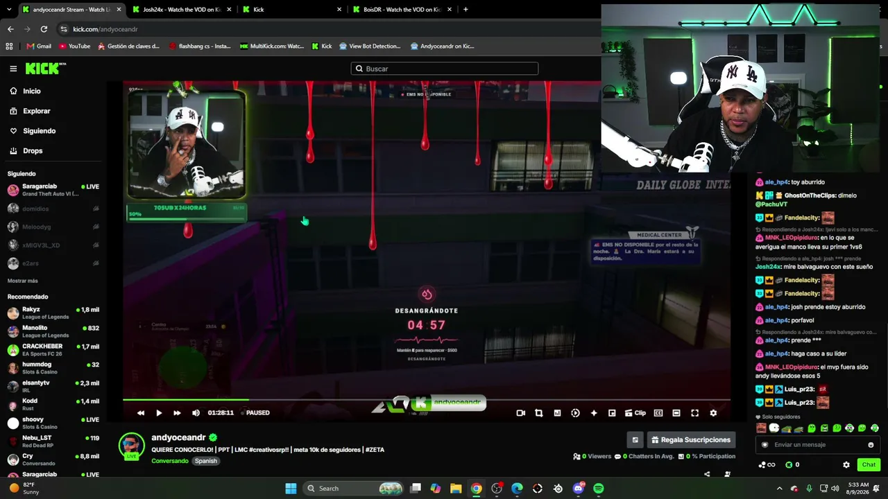Screen dimensions: 888x499
Task: Open the Kodd recommended channel
Action: [x=53, y=405]
